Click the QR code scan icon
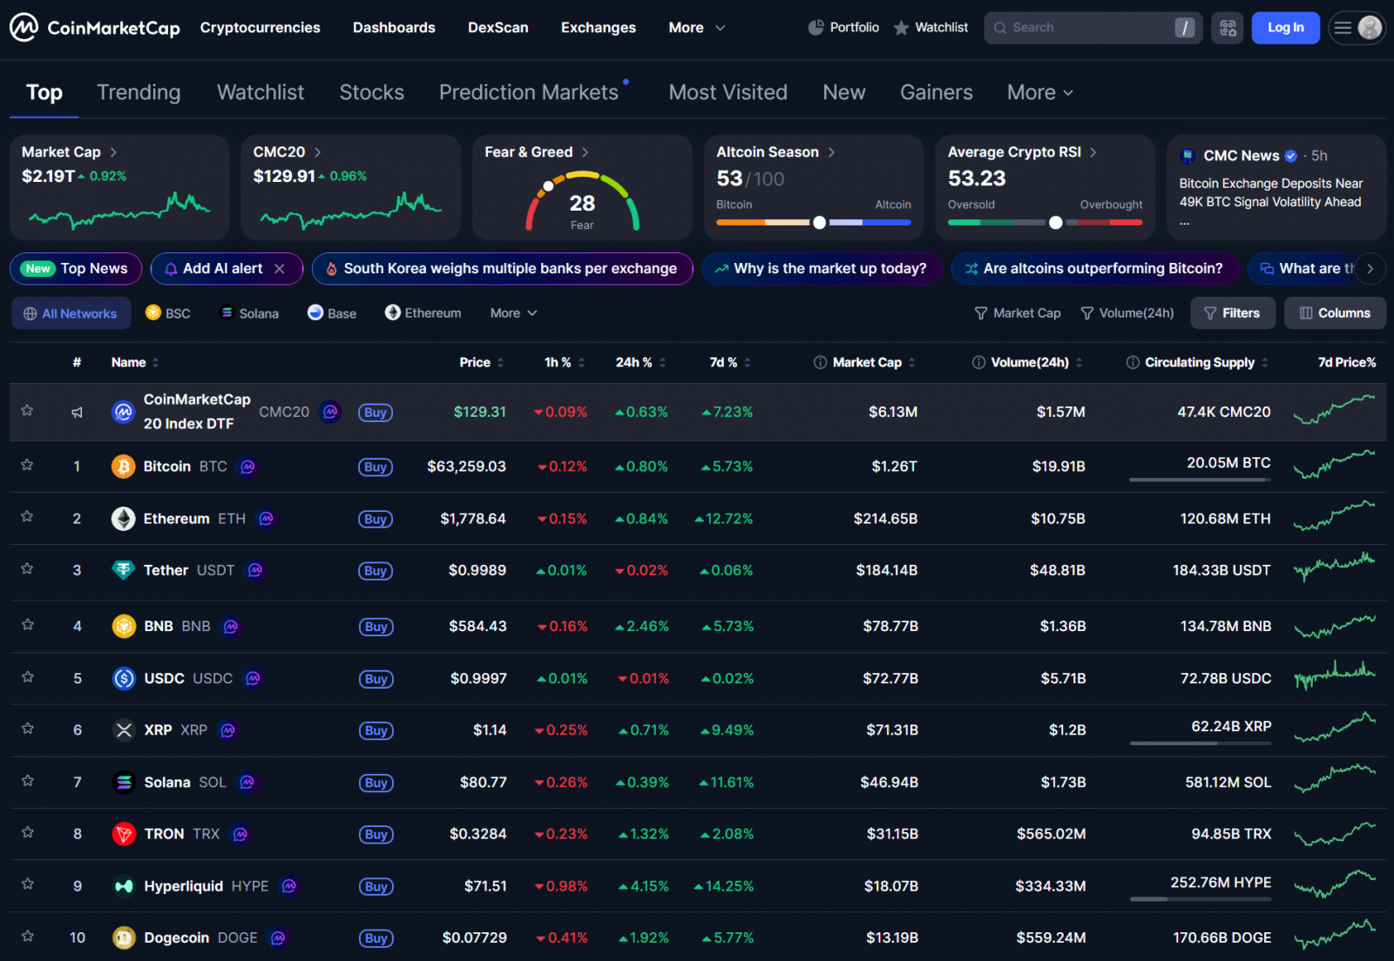Screen dimensions: 1394x961 pos(1227,28)
